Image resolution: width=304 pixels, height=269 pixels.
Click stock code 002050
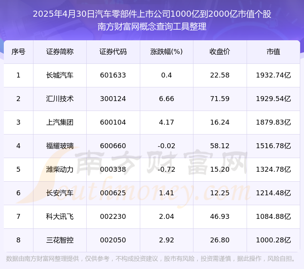click(113, 240)
